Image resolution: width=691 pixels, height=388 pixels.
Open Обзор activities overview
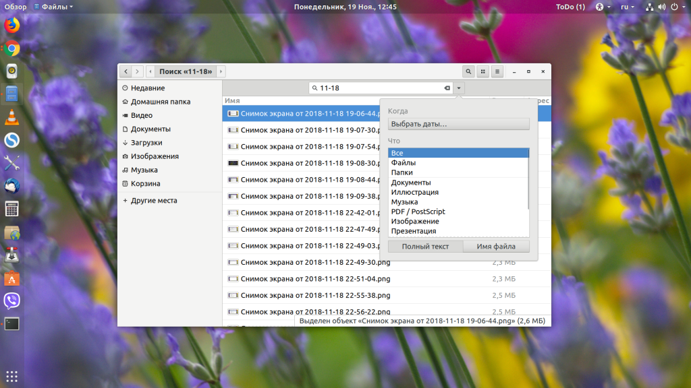[x=16, y=7]
